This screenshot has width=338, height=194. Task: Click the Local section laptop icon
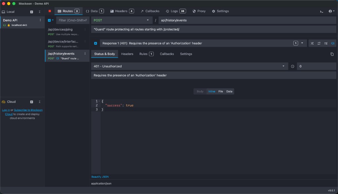[x=3, y=12]
